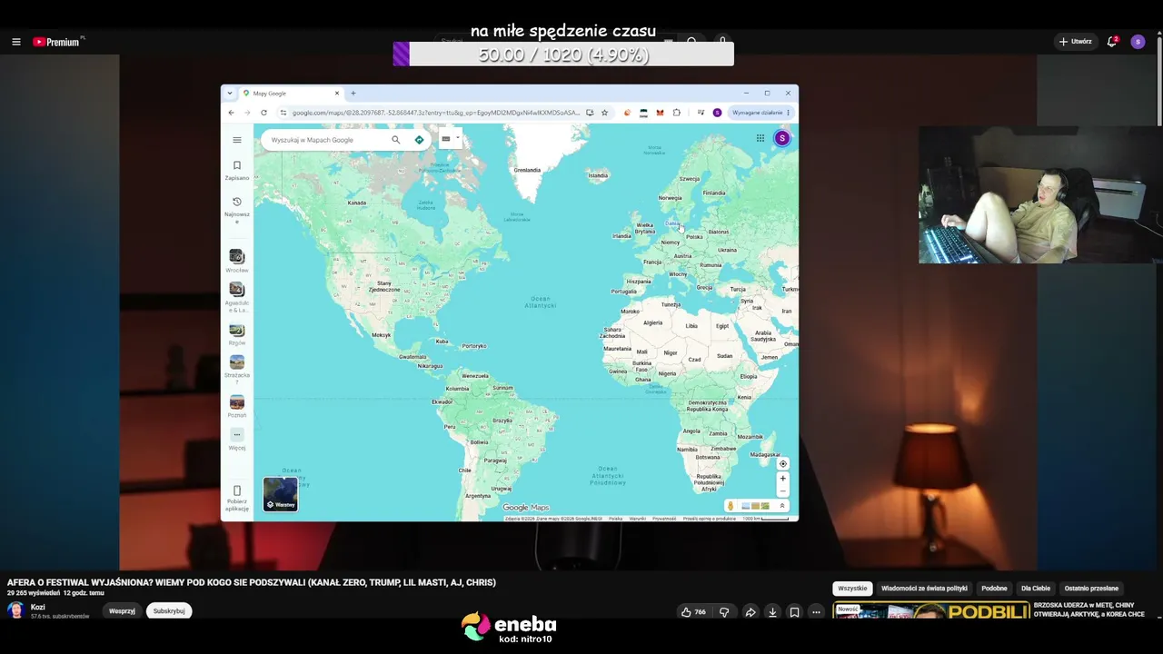Download the YouTube video
This screenshot has height=654, width=1163.
coord(772,612)
